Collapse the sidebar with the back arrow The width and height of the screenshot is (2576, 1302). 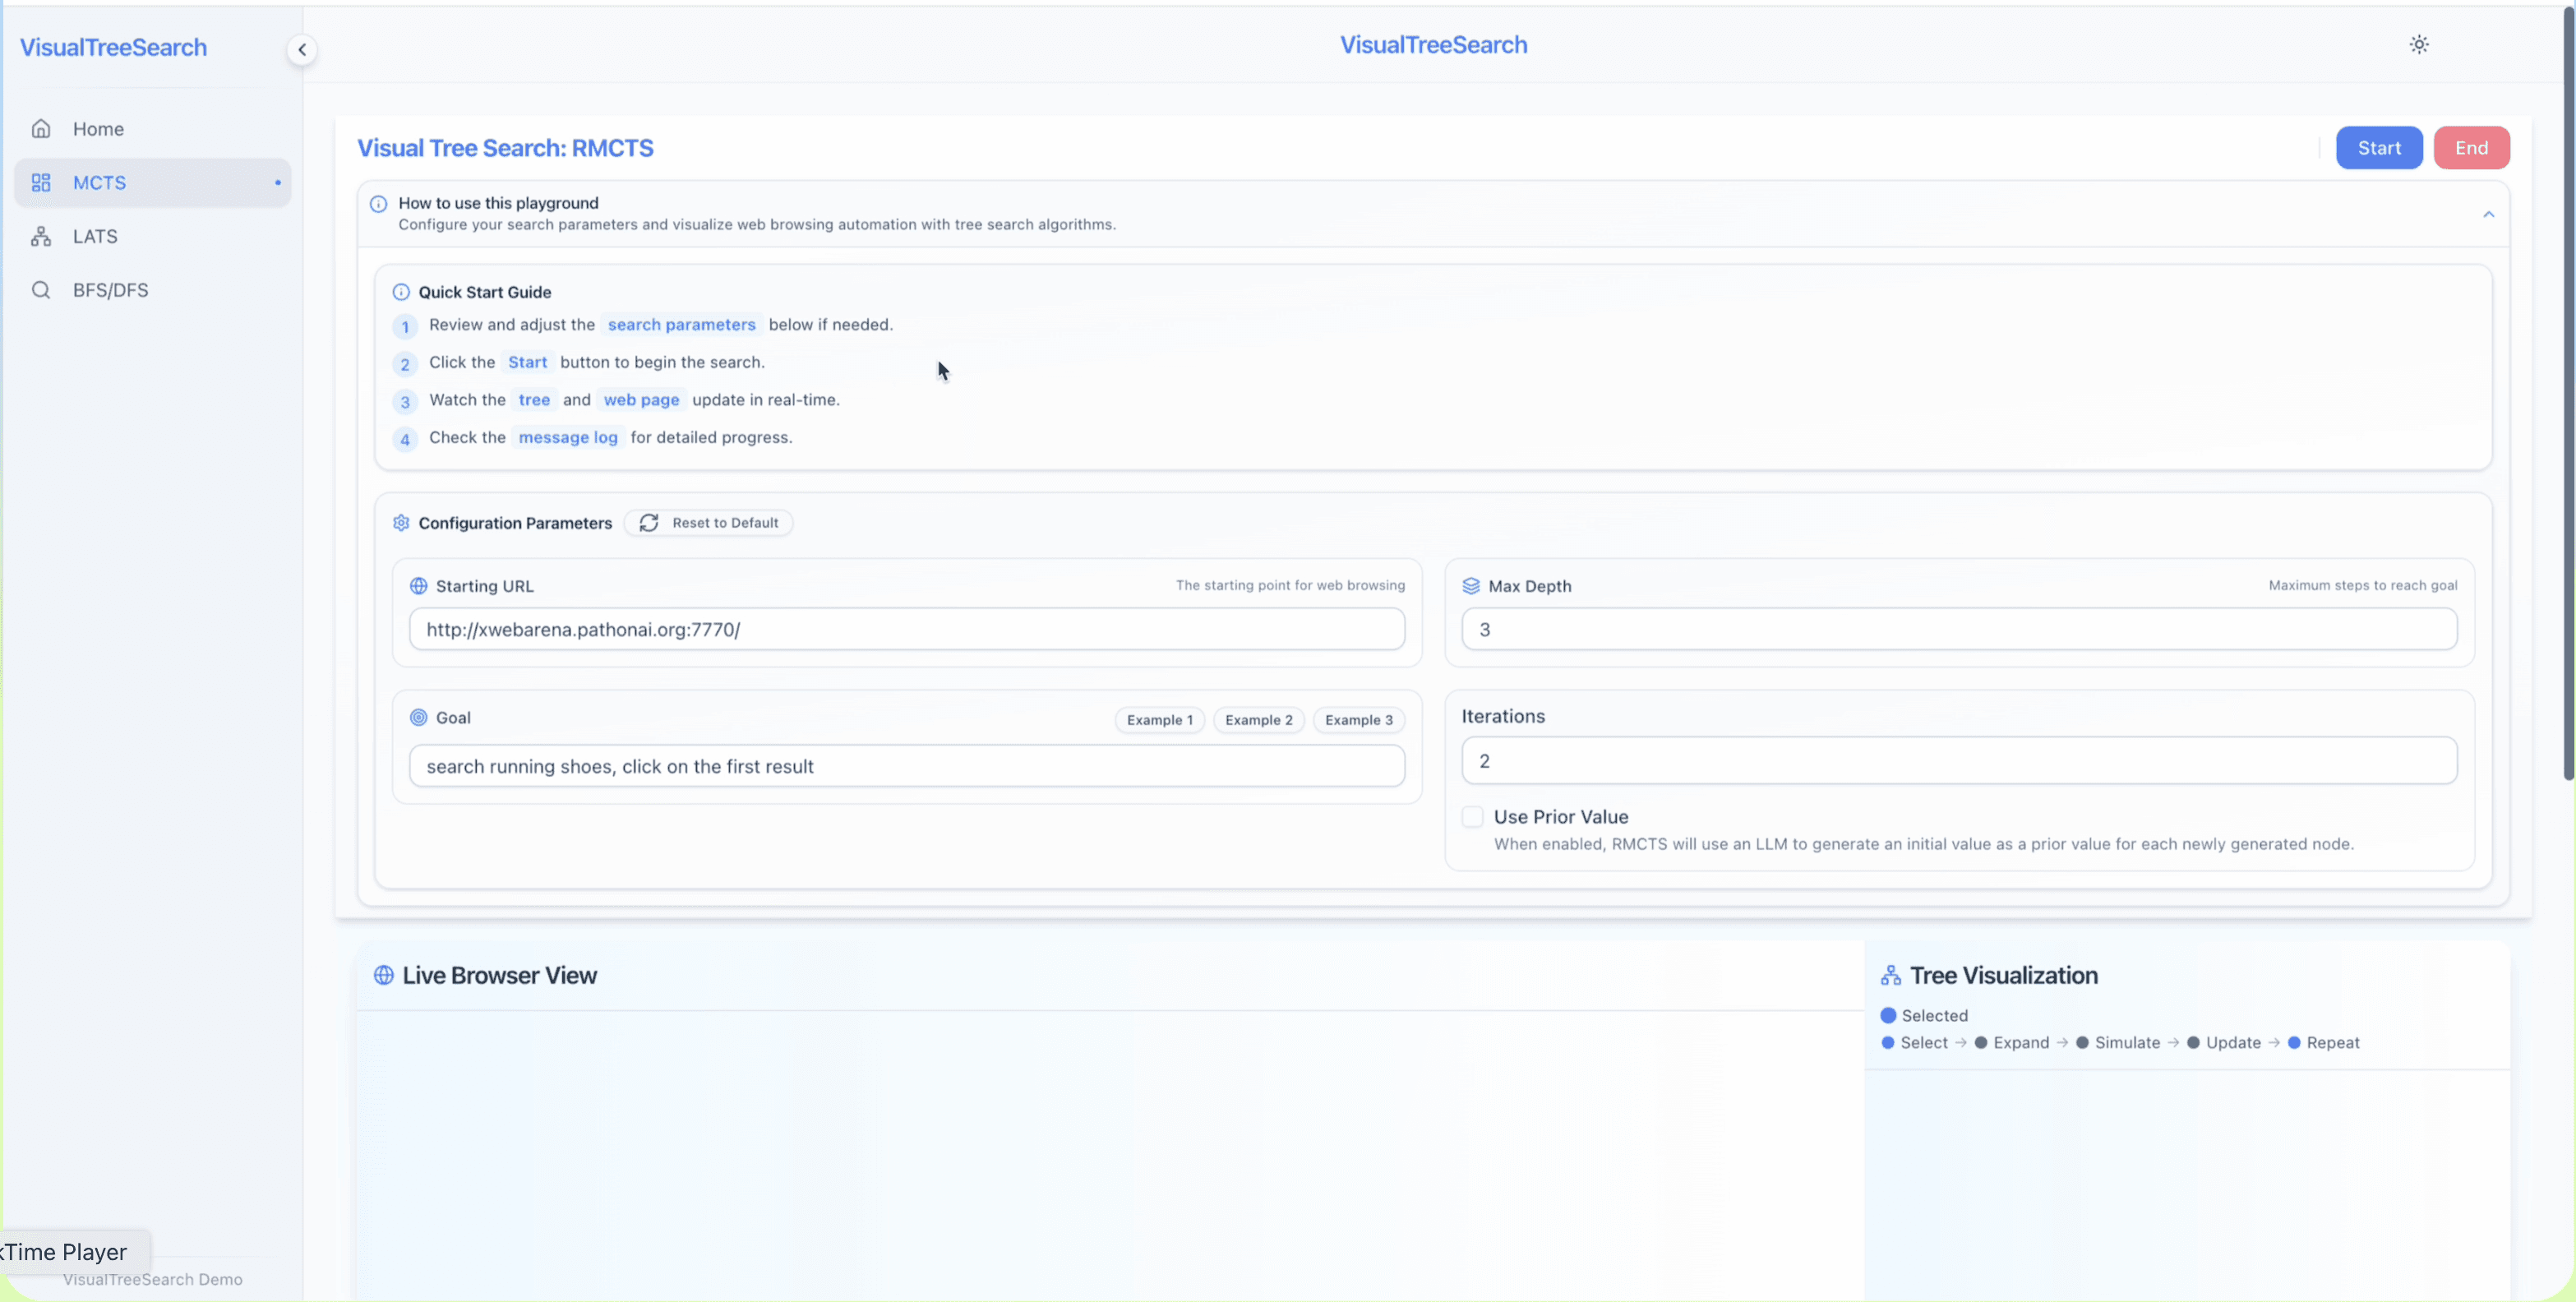tap(301, 49)
